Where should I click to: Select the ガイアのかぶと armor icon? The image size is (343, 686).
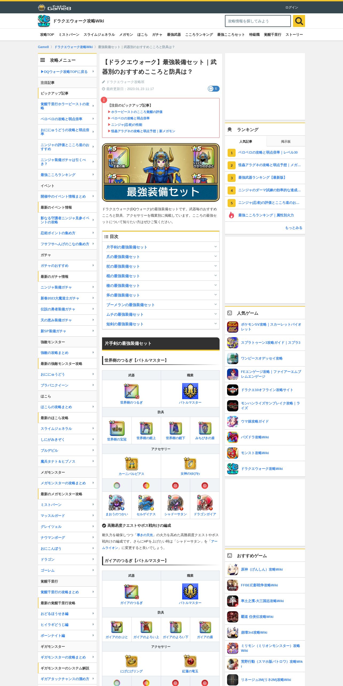coord(117,627)
